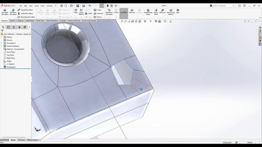Create a New document
Image resolution: width=262 pixels, height=147 pixels.
coord(65,6)
